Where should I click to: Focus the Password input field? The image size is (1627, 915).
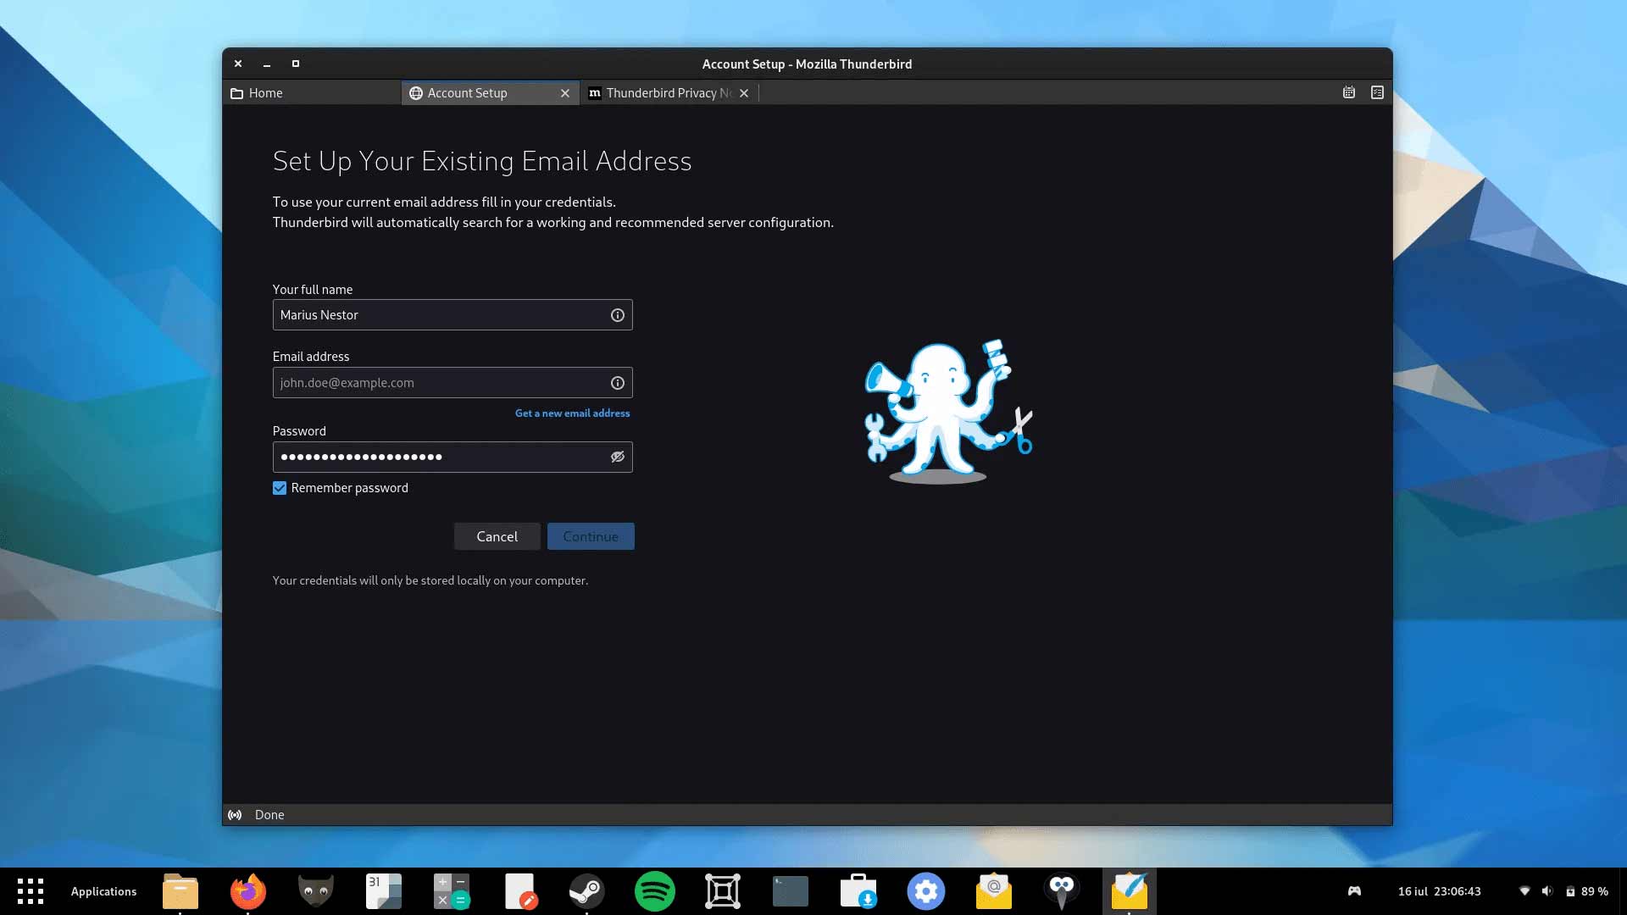(453, 457)
